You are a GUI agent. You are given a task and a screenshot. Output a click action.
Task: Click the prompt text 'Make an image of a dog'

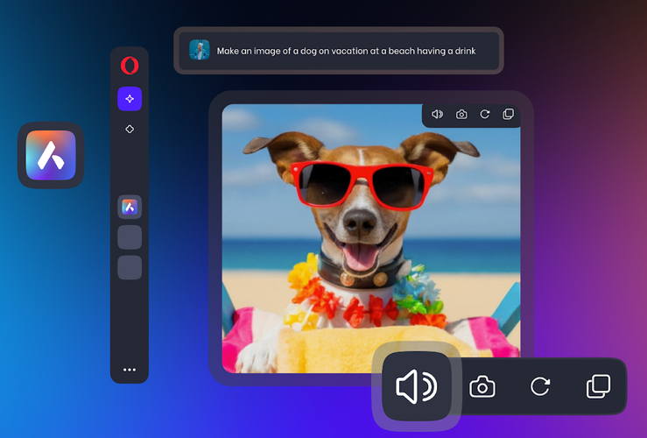[266, 51]
